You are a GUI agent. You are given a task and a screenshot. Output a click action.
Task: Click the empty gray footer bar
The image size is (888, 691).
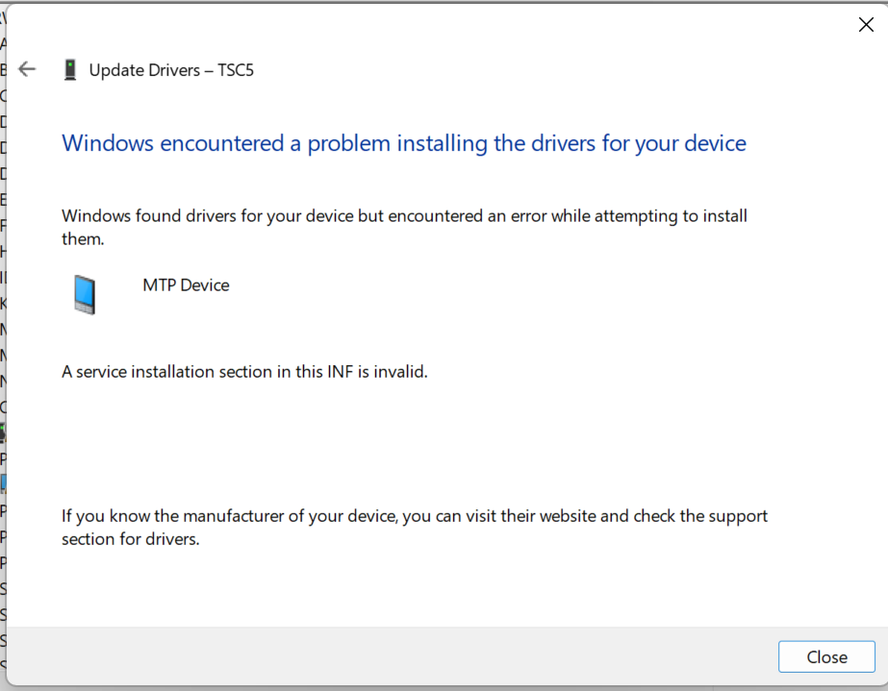coord(385,656)
